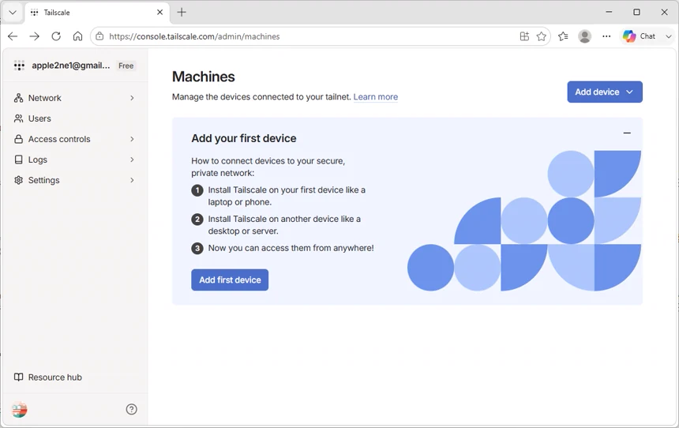Click the address bar URL
The height and width of the screenshot is (428, 679).
194,36
